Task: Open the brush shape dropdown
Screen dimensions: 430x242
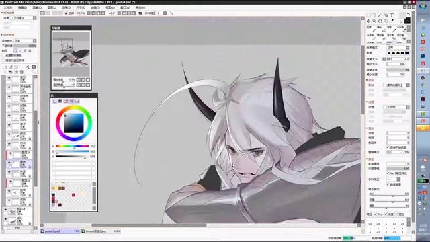Action: (396, 85)
